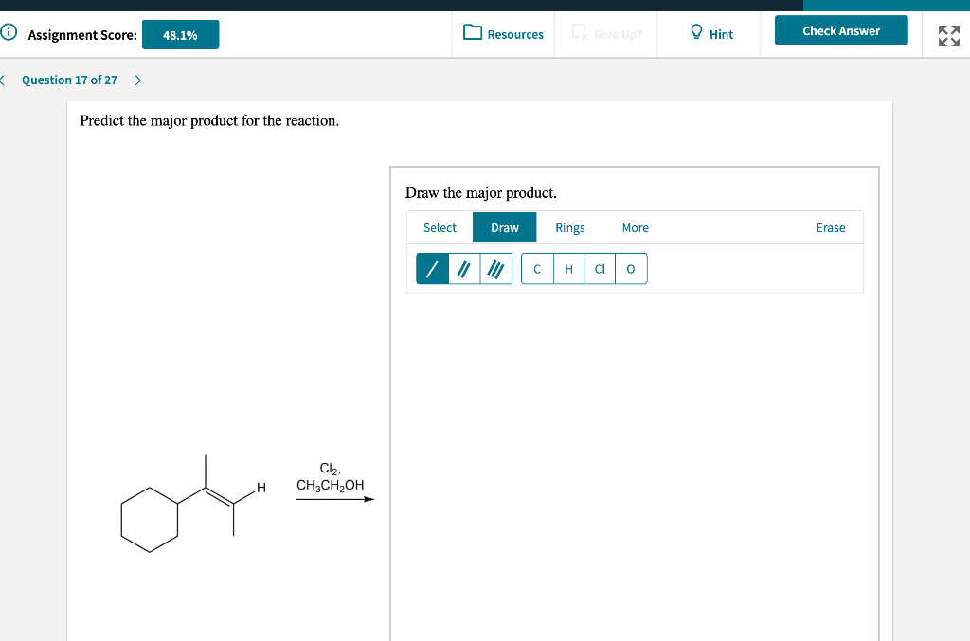The height and width of the screenshot is (641, 970).
Task: Select the Oxygen atom button
Action: 630,268
